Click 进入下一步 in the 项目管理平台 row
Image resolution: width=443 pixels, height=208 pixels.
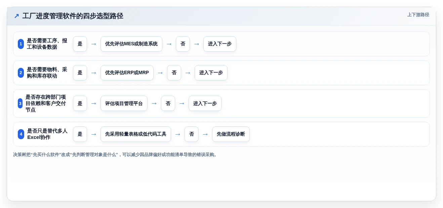pyautogui.click(x=205, y=103)
